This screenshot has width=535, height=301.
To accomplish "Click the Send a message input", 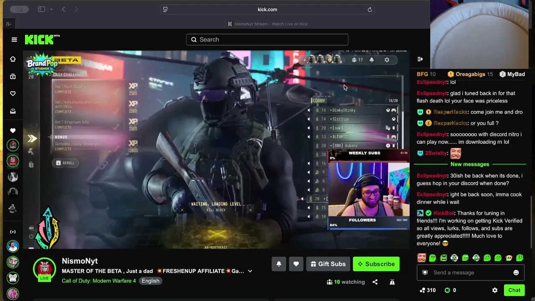I will click(x=471, y=273).
